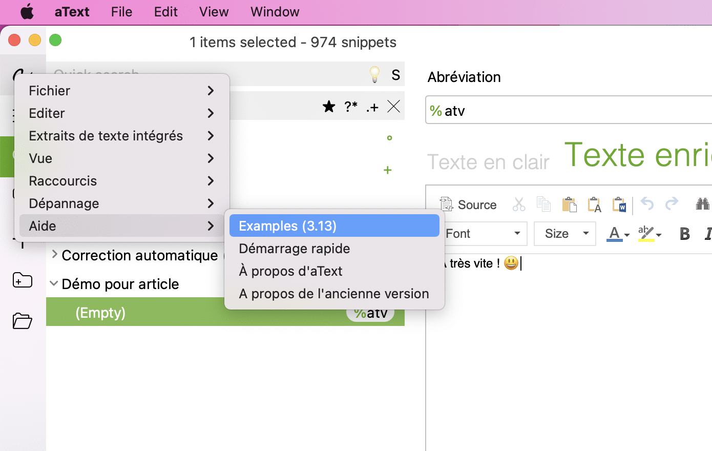This screenshot has width=712, height=451.
Task: Click the Source code view icon
Action: (x=447, y=204)
